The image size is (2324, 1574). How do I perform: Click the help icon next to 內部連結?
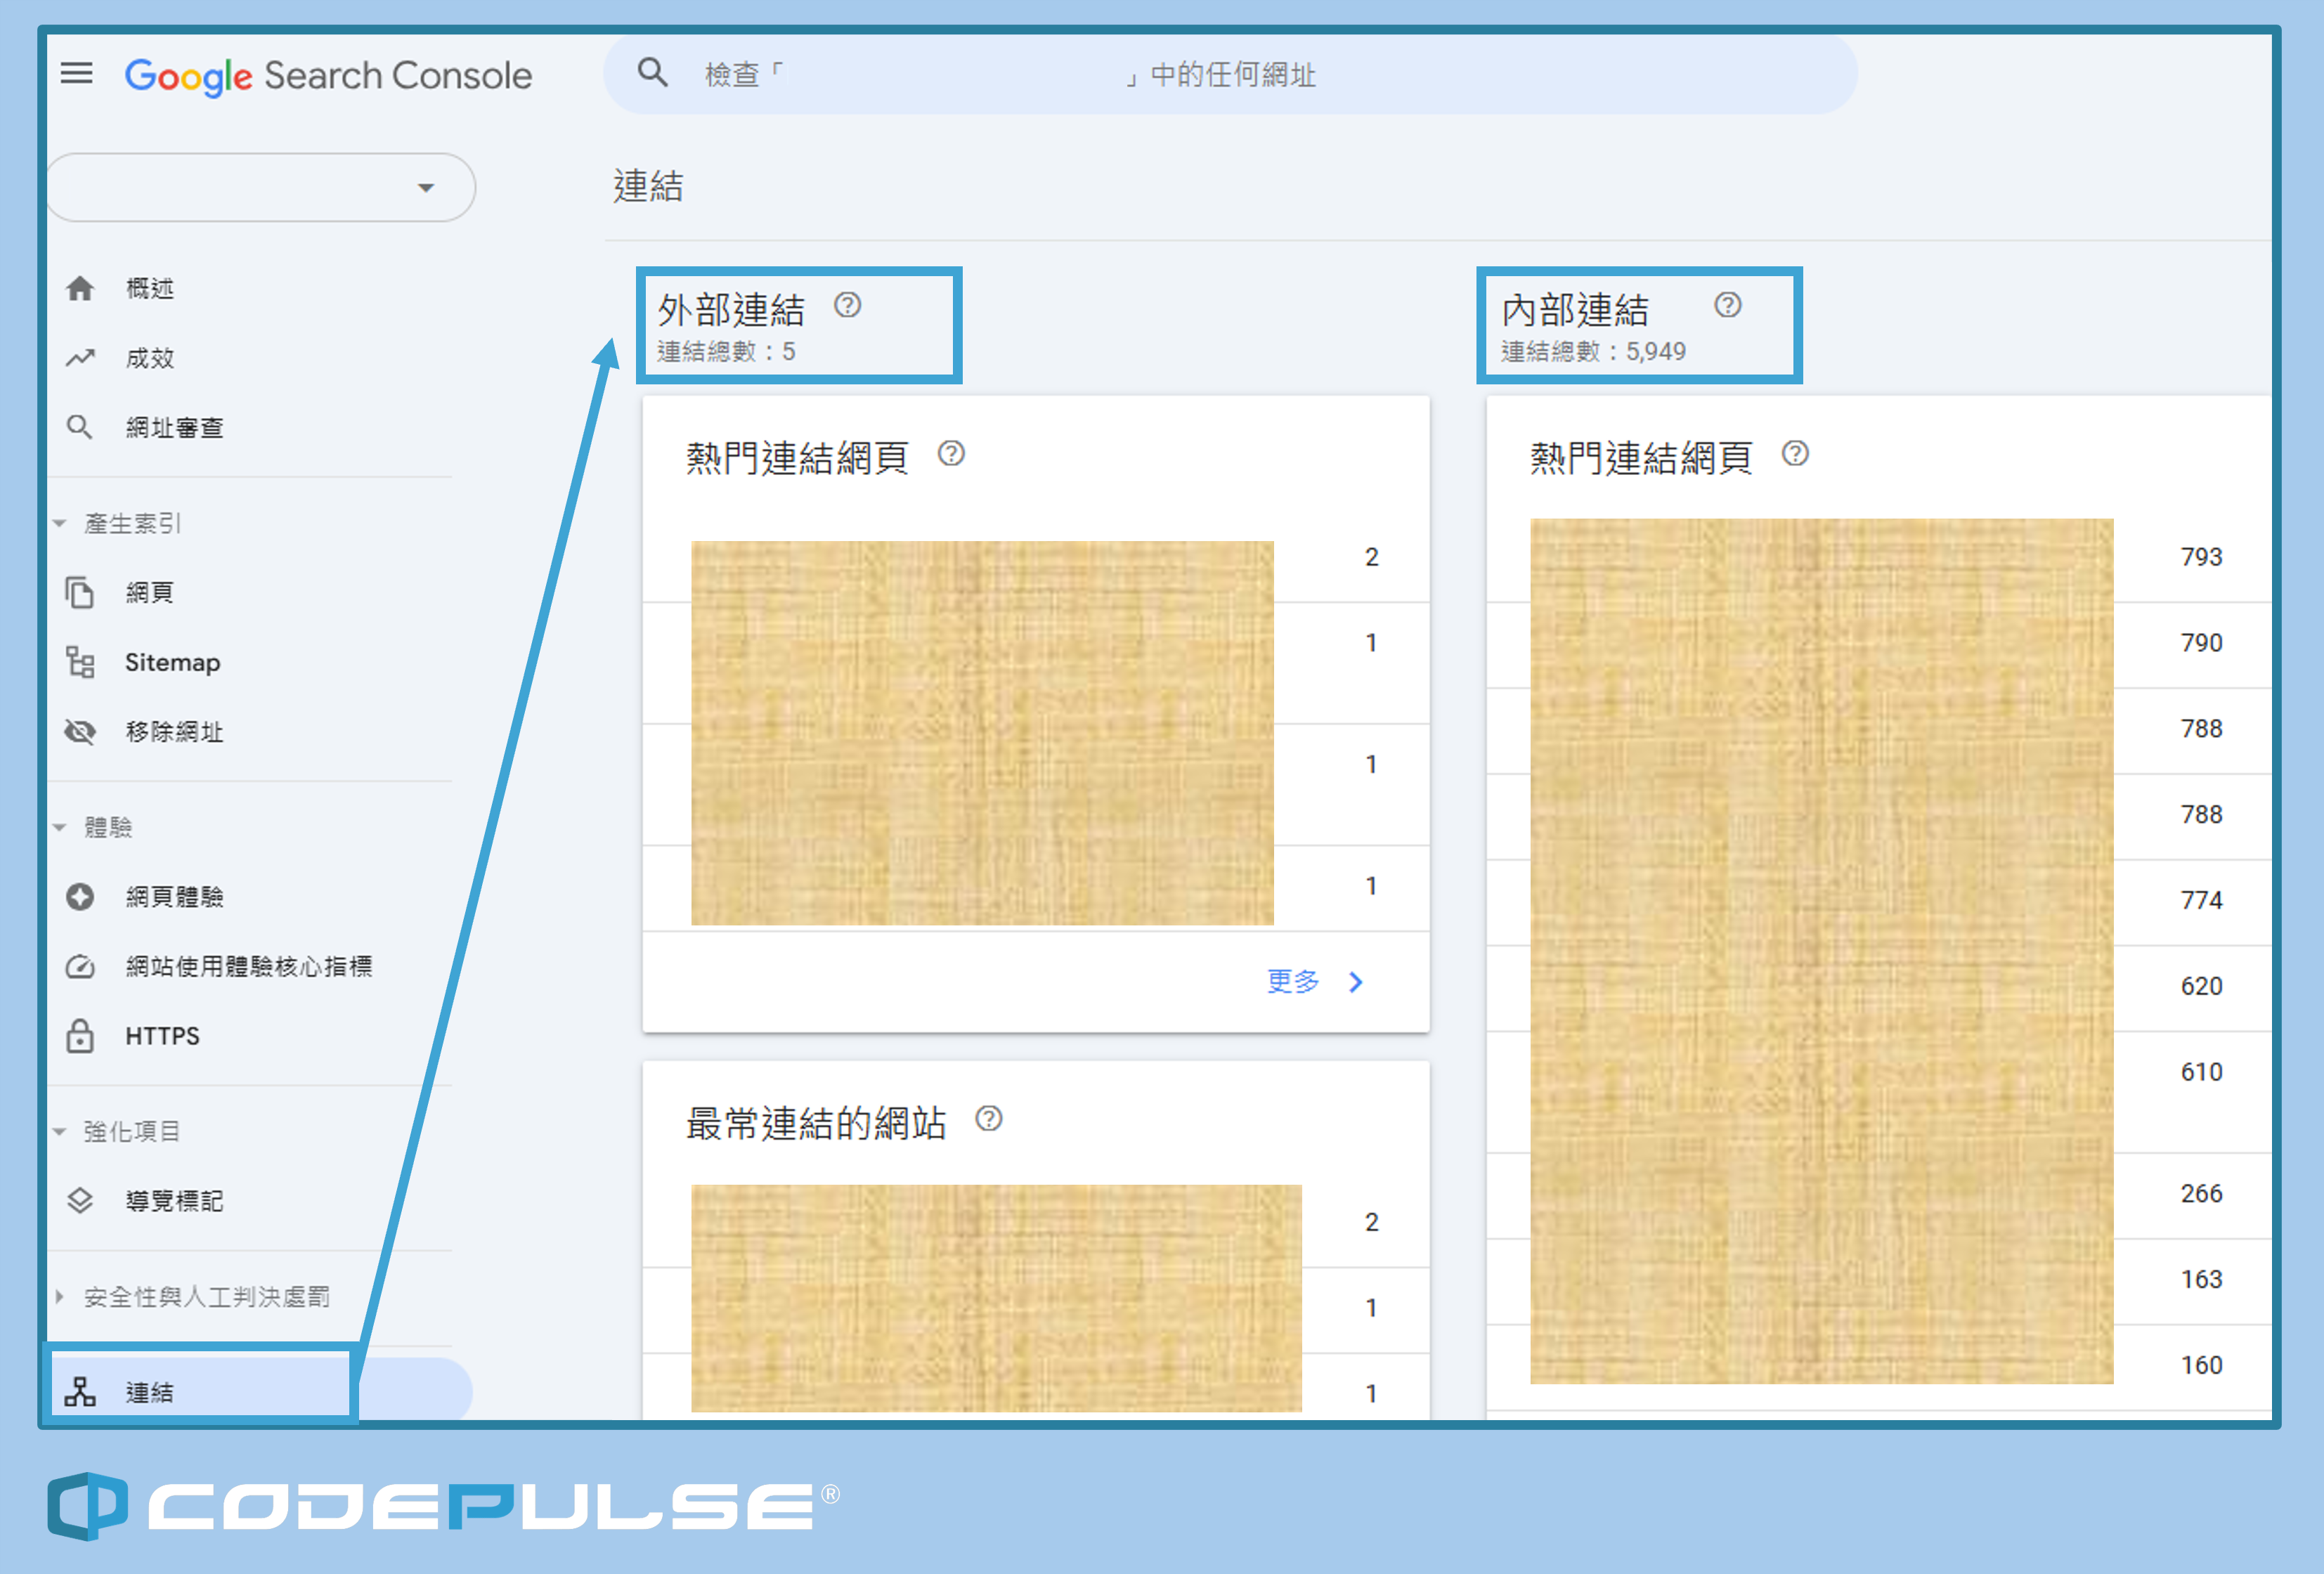coord(1728,305)
